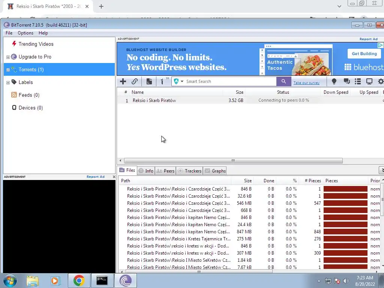Select the Reksio i Skarb Piratów torrent row
Screen dimensions: 384x288
(250, 100)
